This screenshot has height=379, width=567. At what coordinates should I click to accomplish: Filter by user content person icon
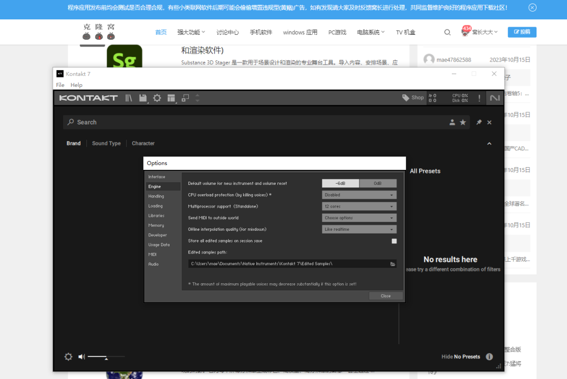coord(452,122)
